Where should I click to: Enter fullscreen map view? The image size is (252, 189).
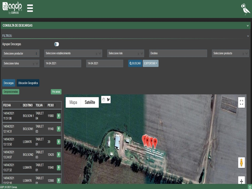(x=241, y=102)
